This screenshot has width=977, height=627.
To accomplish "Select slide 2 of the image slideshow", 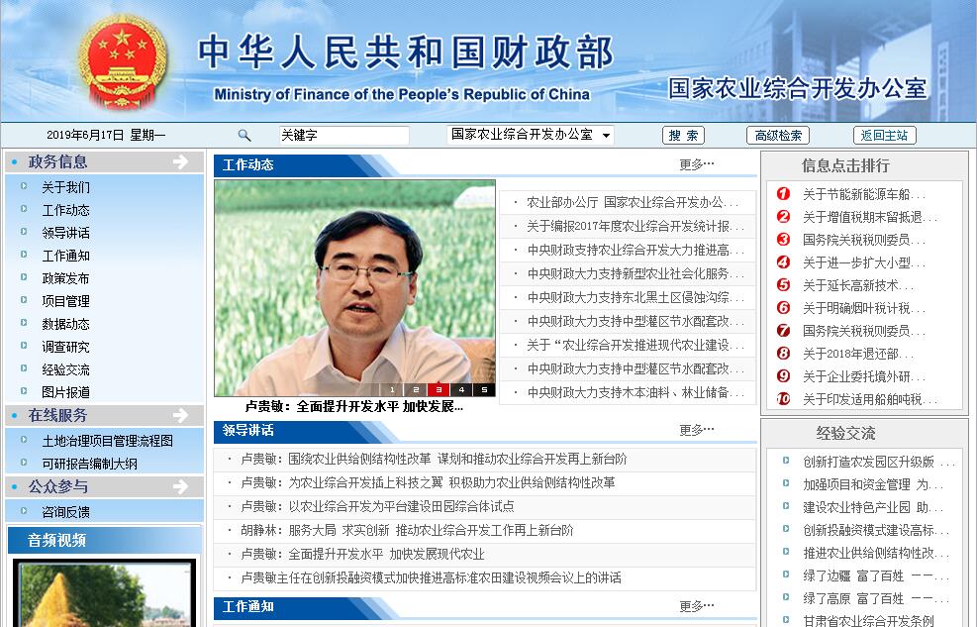I will point(416,389).
